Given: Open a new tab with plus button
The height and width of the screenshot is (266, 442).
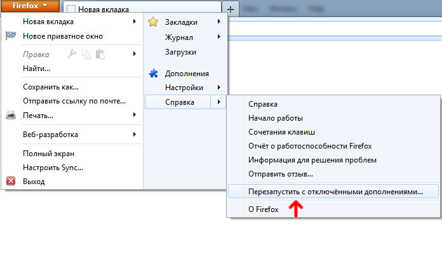Looking at the screenshot, I should 230,9.
